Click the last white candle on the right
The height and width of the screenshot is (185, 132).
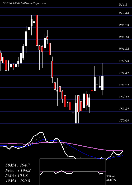(x=102, y=83)
